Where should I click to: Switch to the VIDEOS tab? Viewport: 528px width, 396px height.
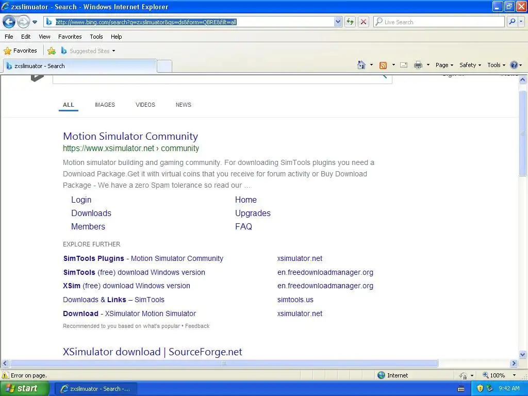[x=145, y=105]
